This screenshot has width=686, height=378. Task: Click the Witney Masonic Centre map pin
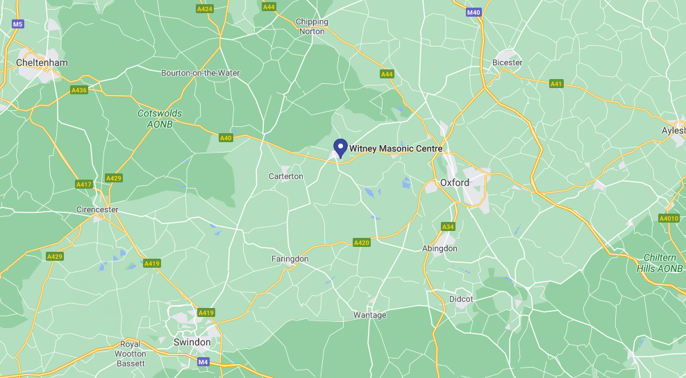340,148
